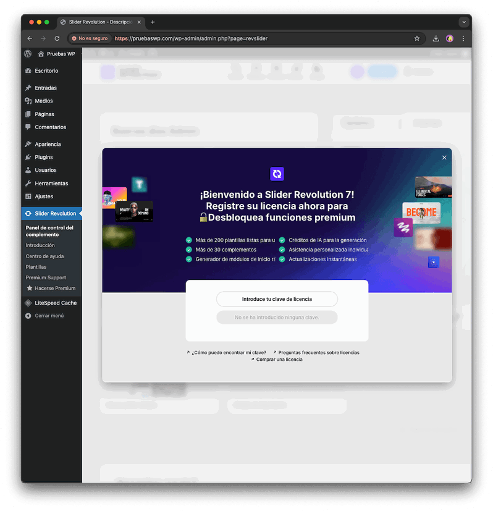493x511 pixels.
Task: Open the Herramientas menu
Action: (x=51, y=184)
